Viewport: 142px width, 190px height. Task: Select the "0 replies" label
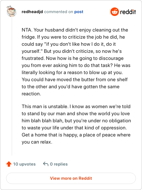pos(59,164)
